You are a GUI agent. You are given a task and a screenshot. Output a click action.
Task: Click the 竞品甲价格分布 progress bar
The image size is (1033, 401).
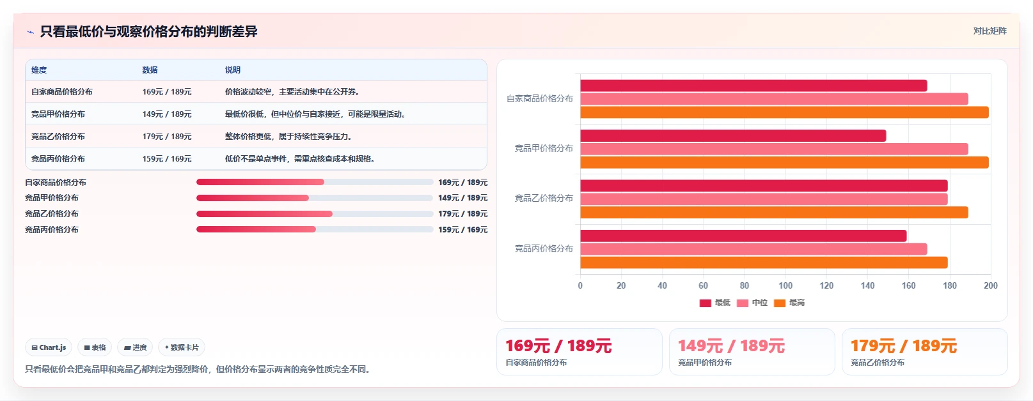pos(315,198)
